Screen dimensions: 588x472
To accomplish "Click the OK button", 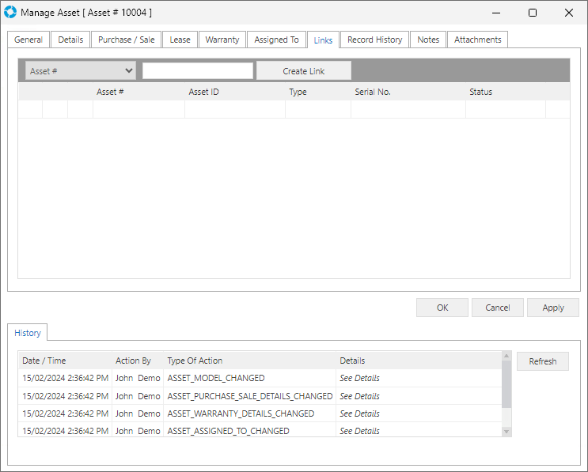I will point(442,308).
